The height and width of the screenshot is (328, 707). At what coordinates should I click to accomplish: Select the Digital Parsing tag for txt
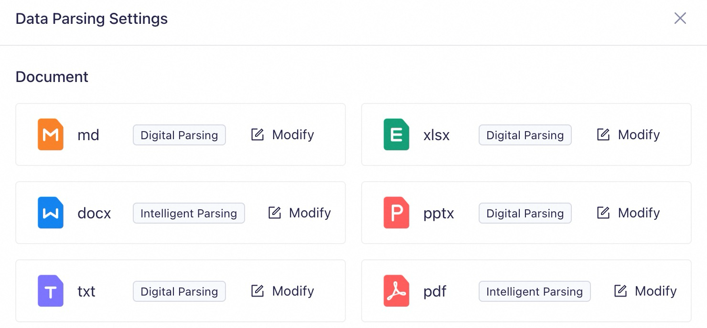(179, 291)
